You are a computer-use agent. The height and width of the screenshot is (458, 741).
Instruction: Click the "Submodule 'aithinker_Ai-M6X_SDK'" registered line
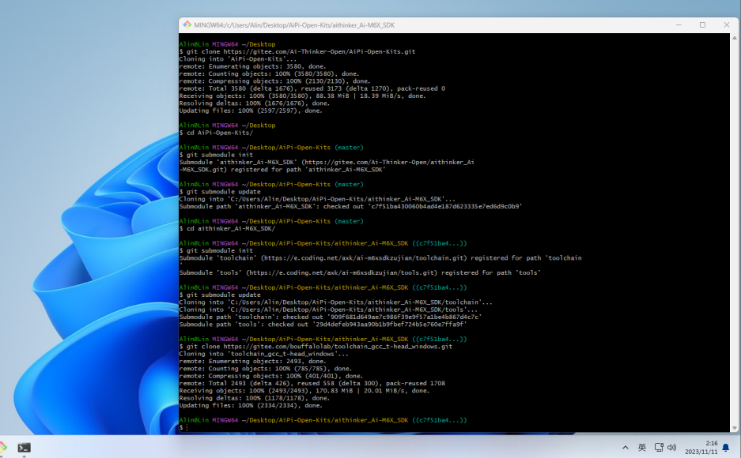[327, 166]
